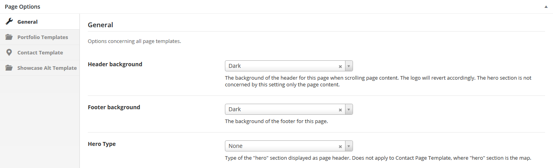This screenshot has height=168, width=553.
Task: Open the Hero Type dropdown arrow
Action: [x=349, y=146]
